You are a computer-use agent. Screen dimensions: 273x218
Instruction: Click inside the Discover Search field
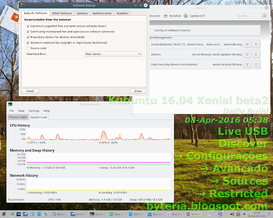(249, 16)
